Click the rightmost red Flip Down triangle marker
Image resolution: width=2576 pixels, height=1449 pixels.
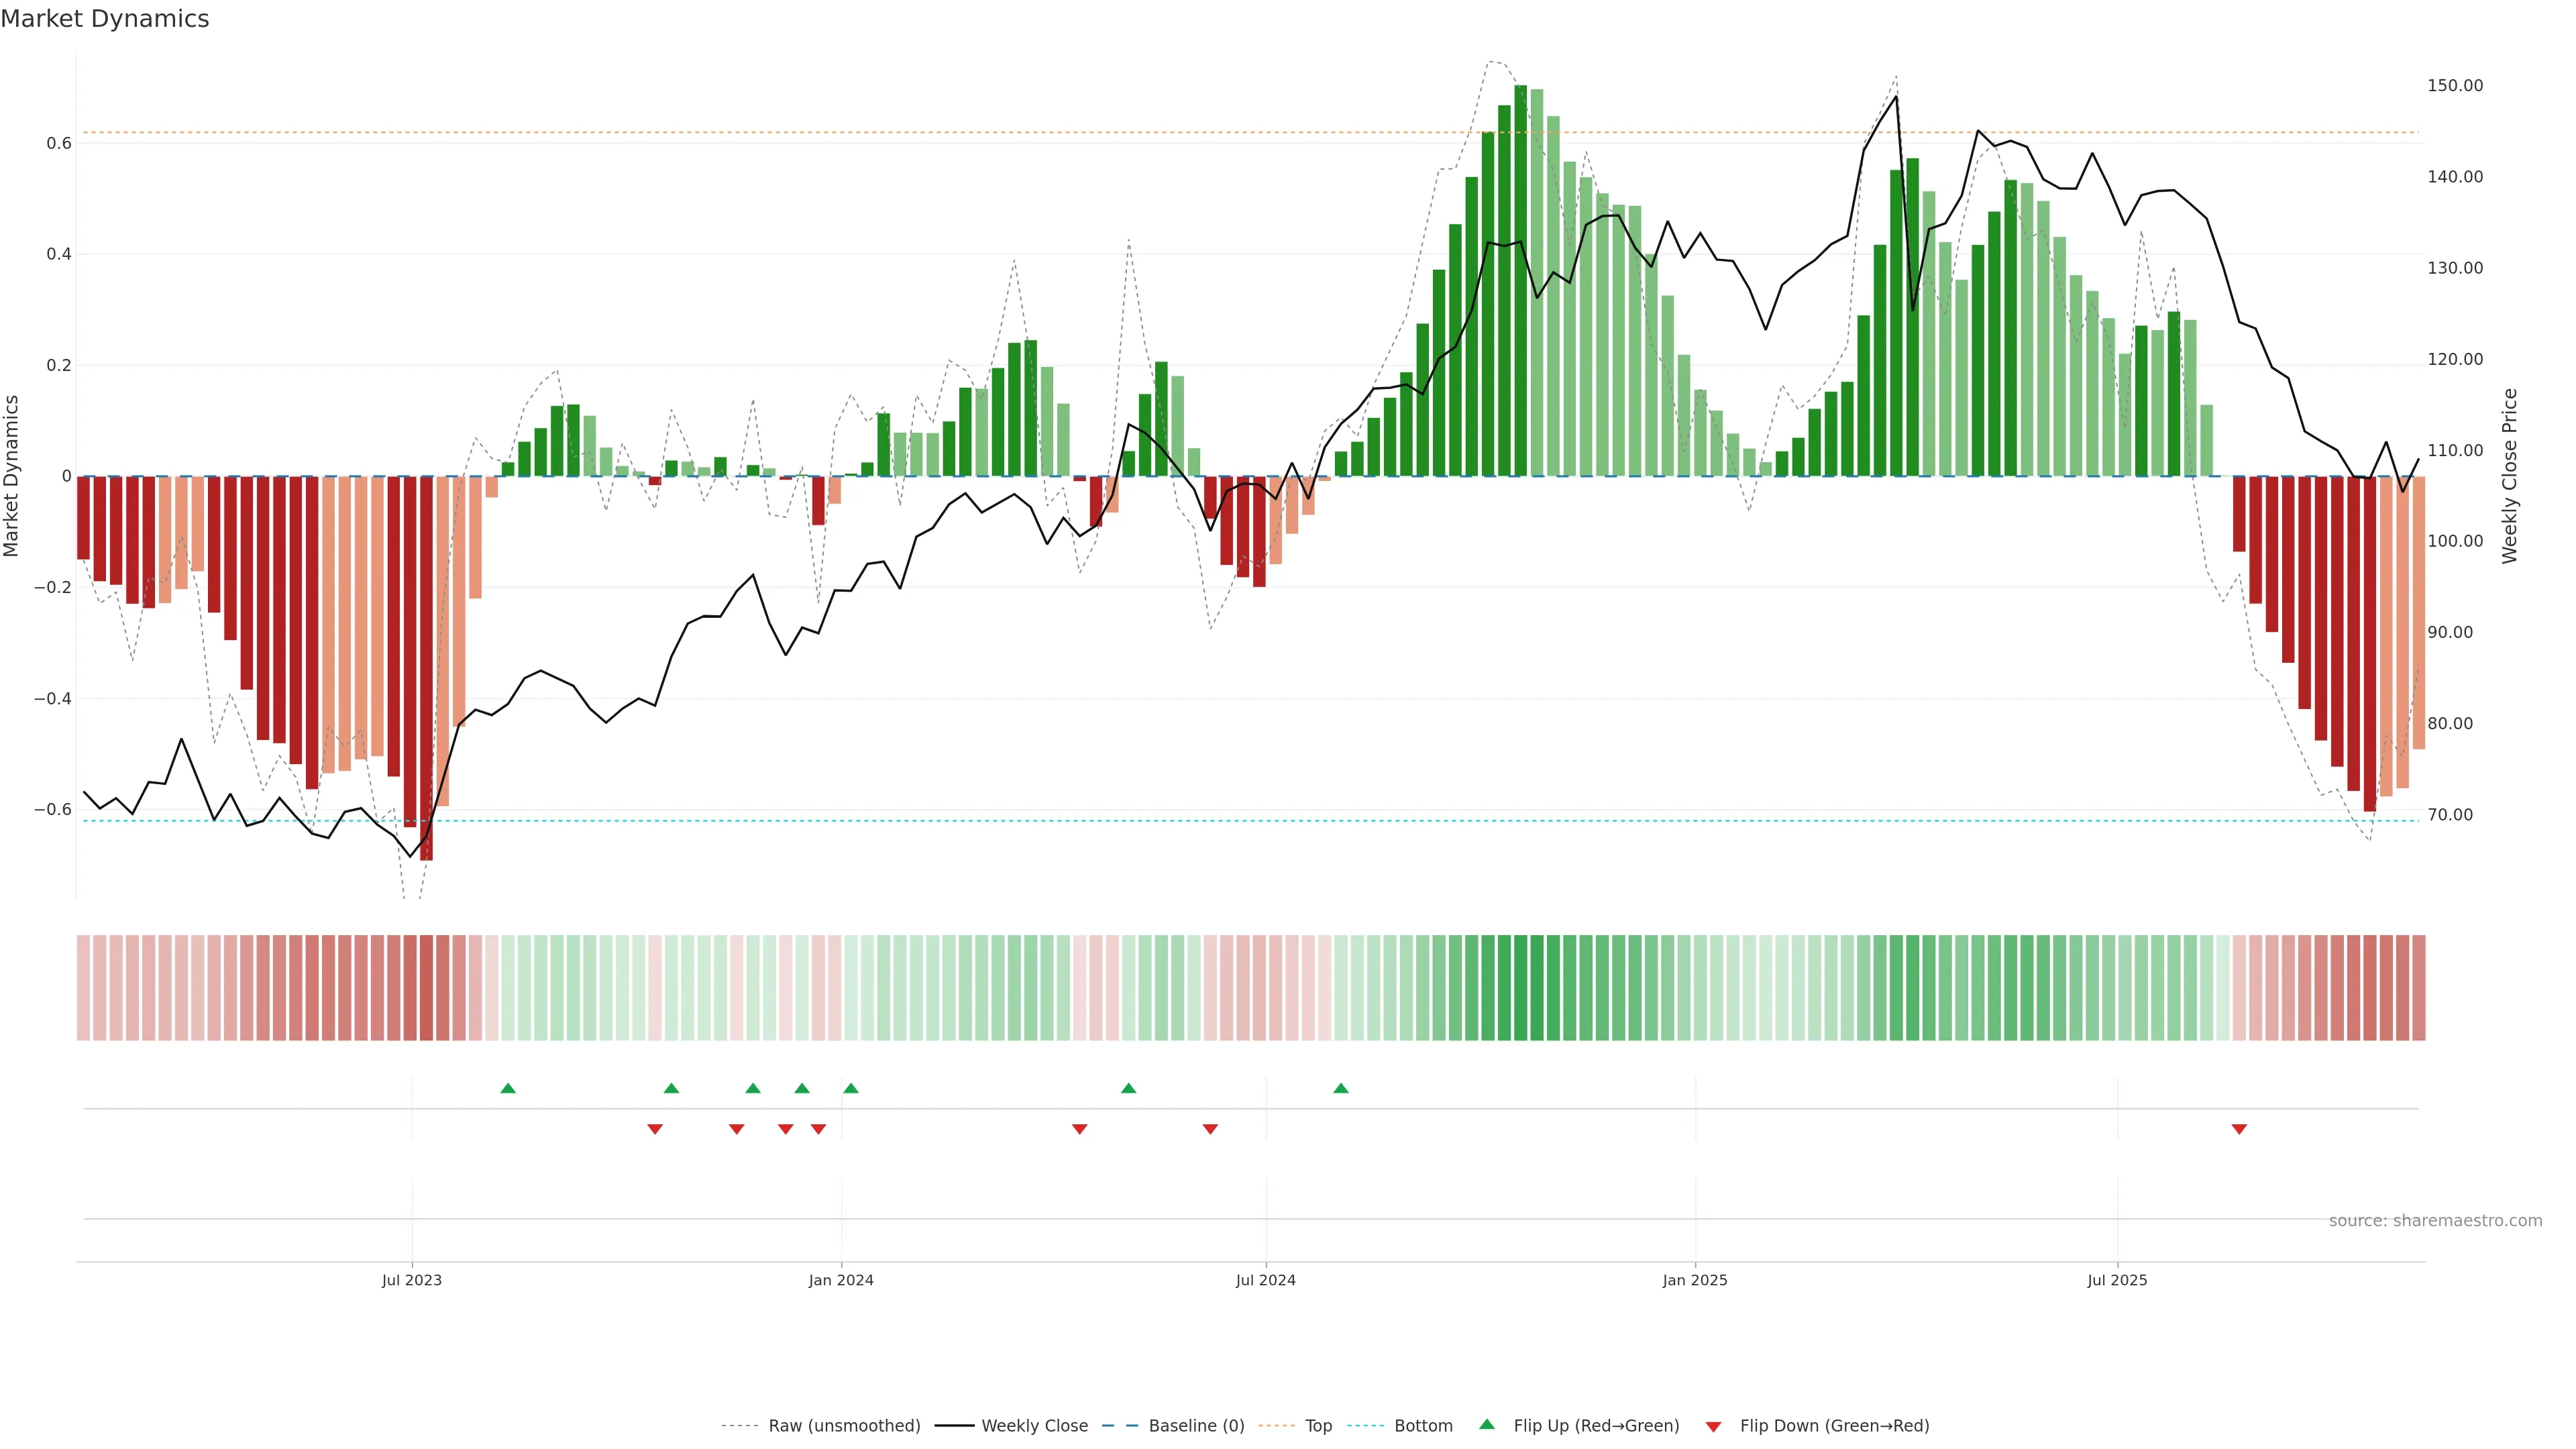click(2239, 1129)
